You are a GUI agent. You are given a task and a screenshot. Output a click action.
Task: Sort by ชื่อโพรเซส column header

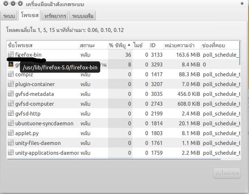43,45
